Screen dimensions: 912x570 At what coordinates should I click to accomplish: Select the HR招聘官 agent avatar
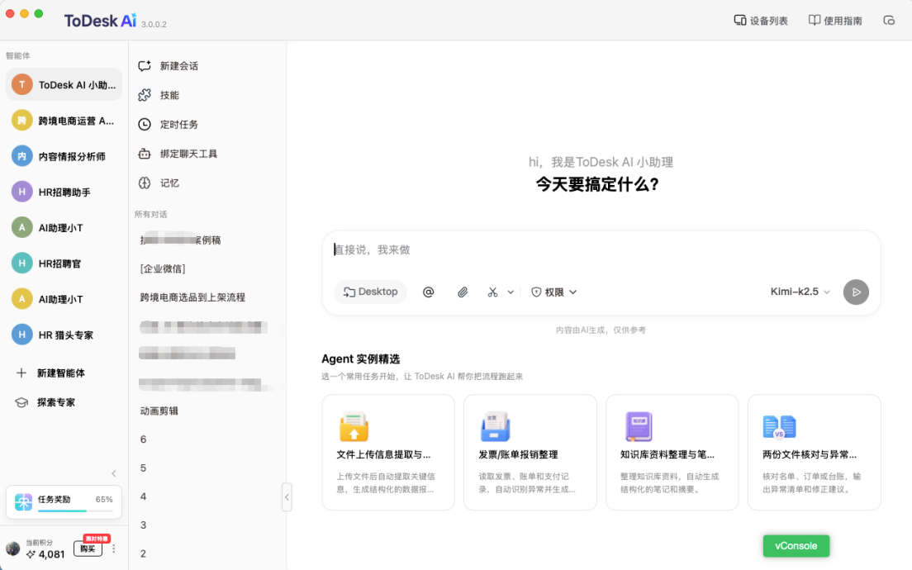coord(22,263)
